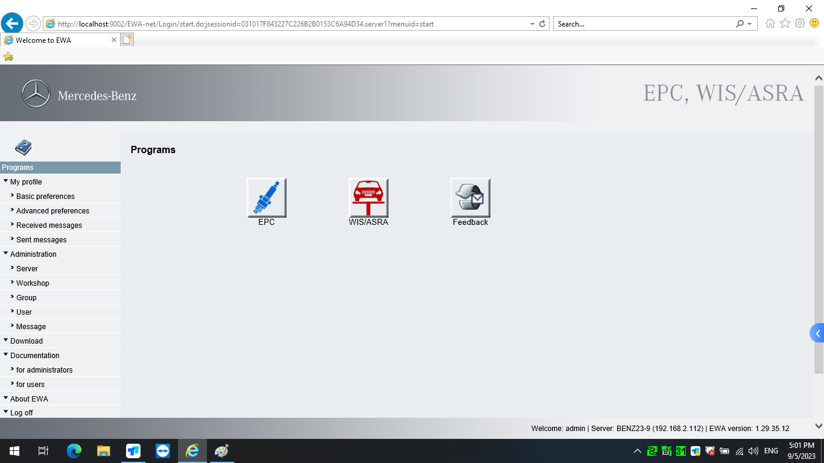Click the blue side panel chevron handle

coord(817,333)
